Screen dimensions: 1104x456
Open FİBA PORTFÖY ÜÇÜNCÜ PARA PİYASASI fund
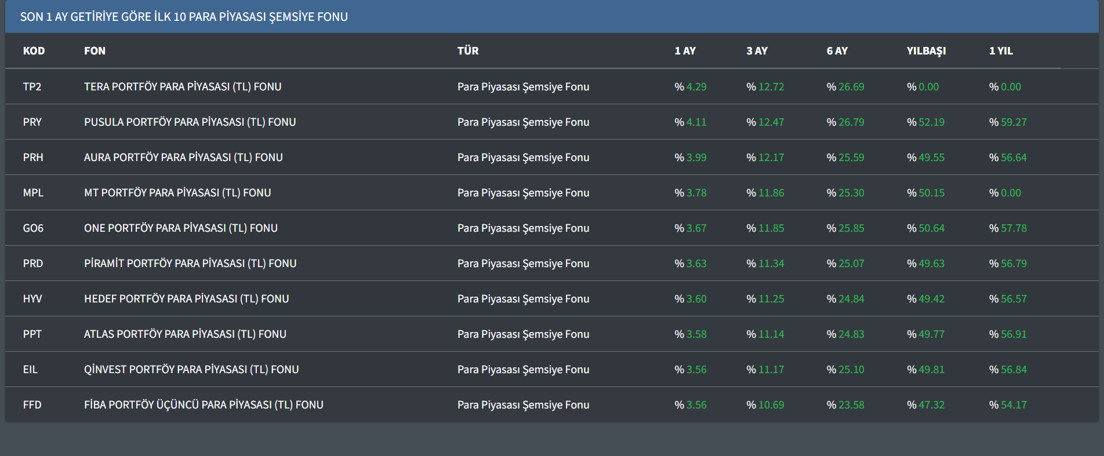click(x=204, y=405)
